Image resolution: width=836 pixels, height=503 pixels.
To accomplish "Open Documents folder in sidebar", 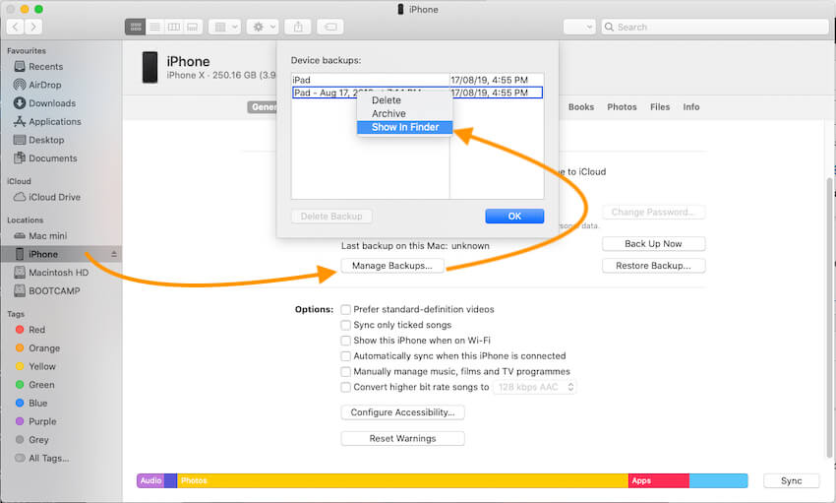I will pos(52,158).
